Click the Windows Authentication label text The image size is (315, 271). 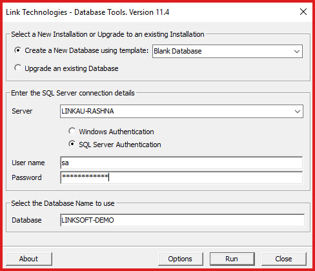click(116, 132)
